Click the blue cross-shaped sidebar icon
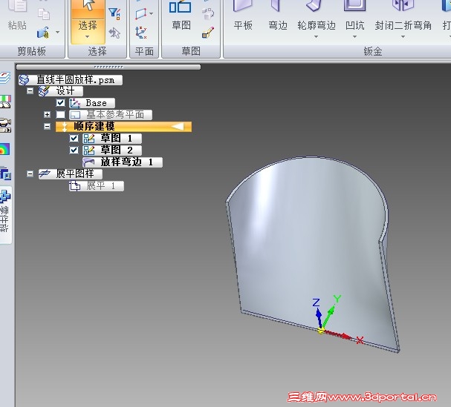 (x=5, y=196)
